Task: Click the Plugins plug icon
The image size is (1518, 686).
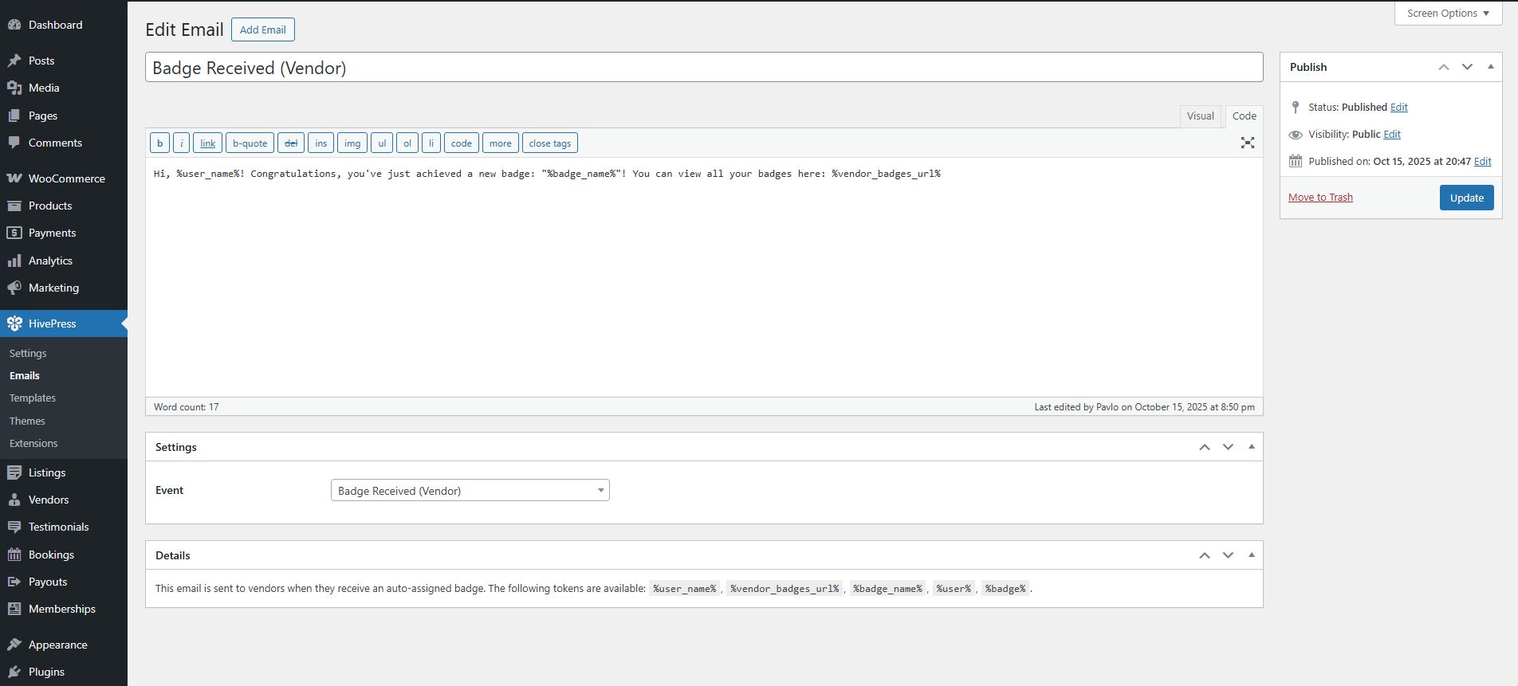Action: [14, 672]
